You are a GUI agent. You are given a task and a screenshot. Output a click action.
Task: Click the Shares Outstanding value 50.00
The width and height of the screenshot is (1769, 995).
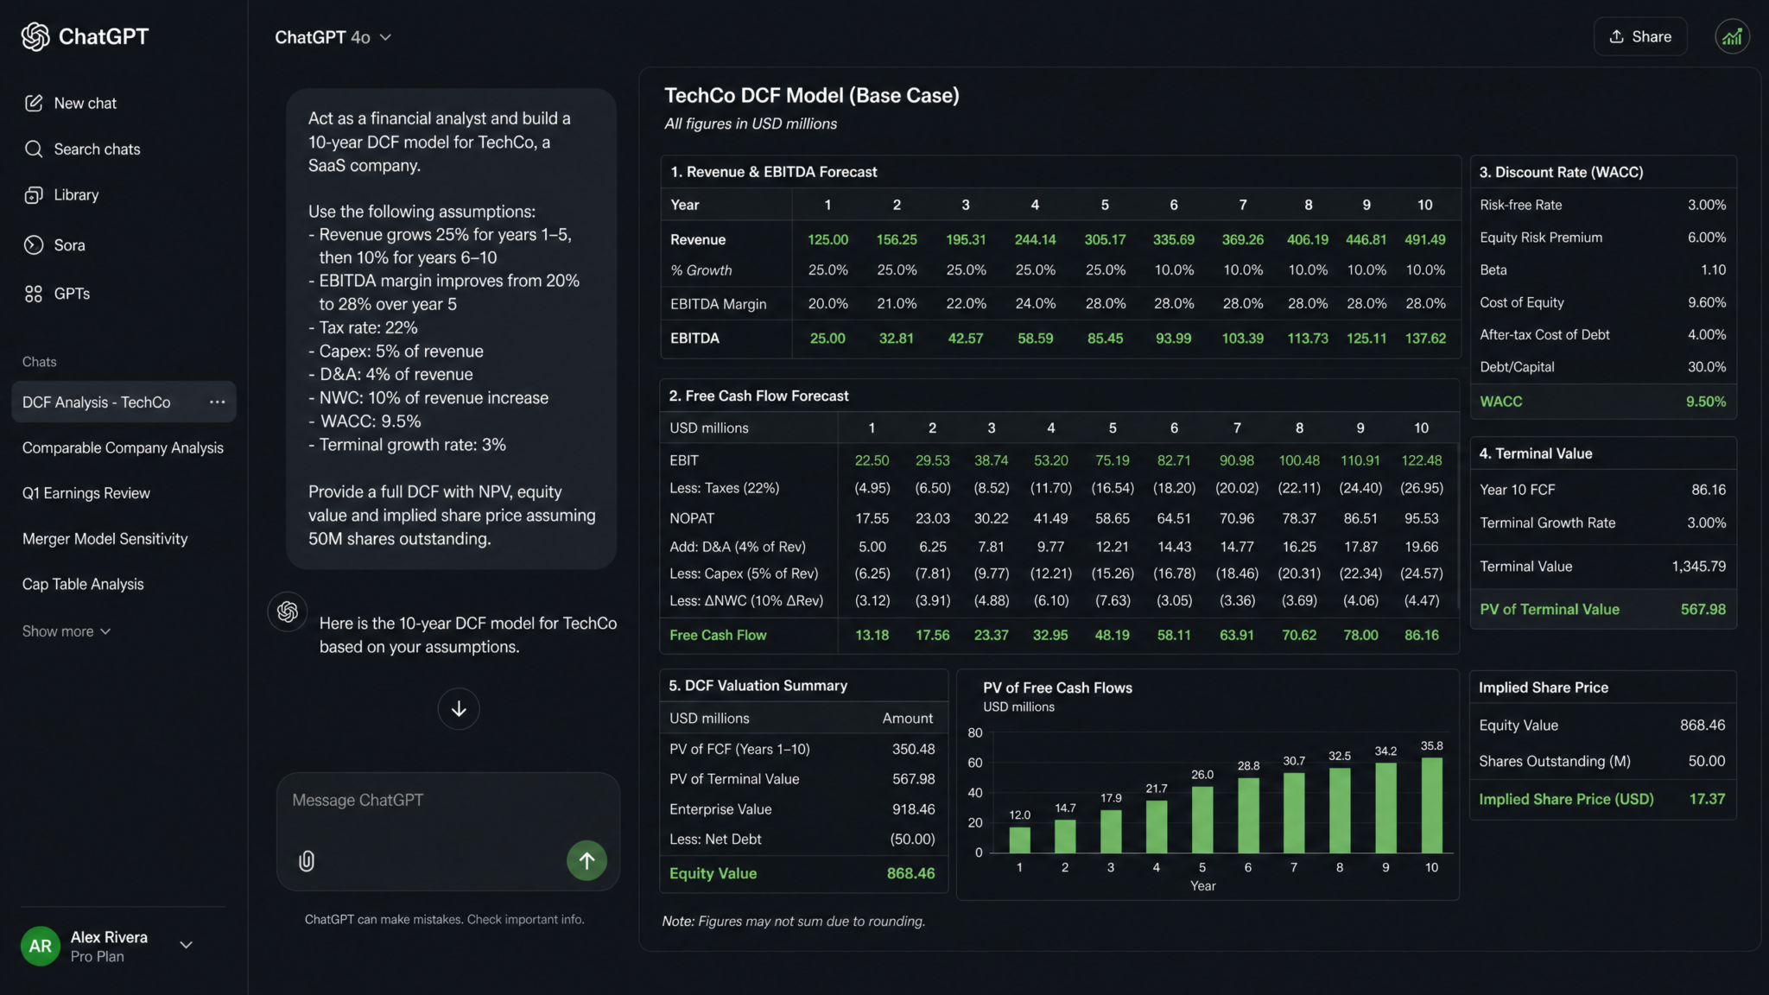pos(1707,761)
